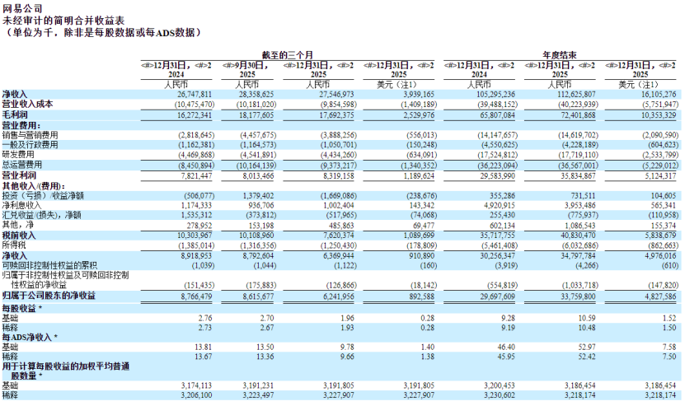
Task: Click the 营业收入成本 row label
Action: [x=27, y=105]
